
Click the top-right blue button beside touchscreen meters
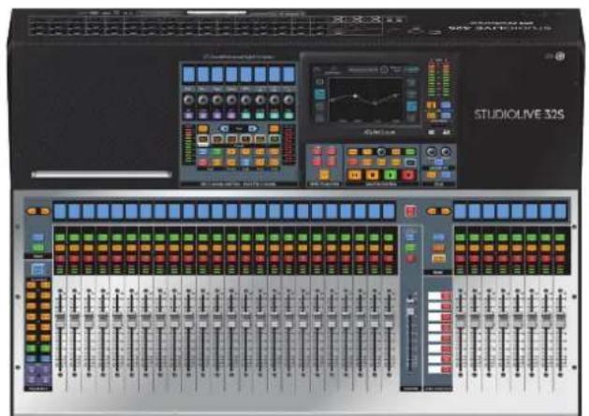coord(446,105)
